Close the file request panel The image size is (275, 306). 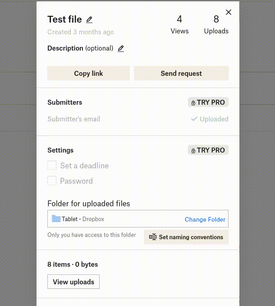(229, 13)
